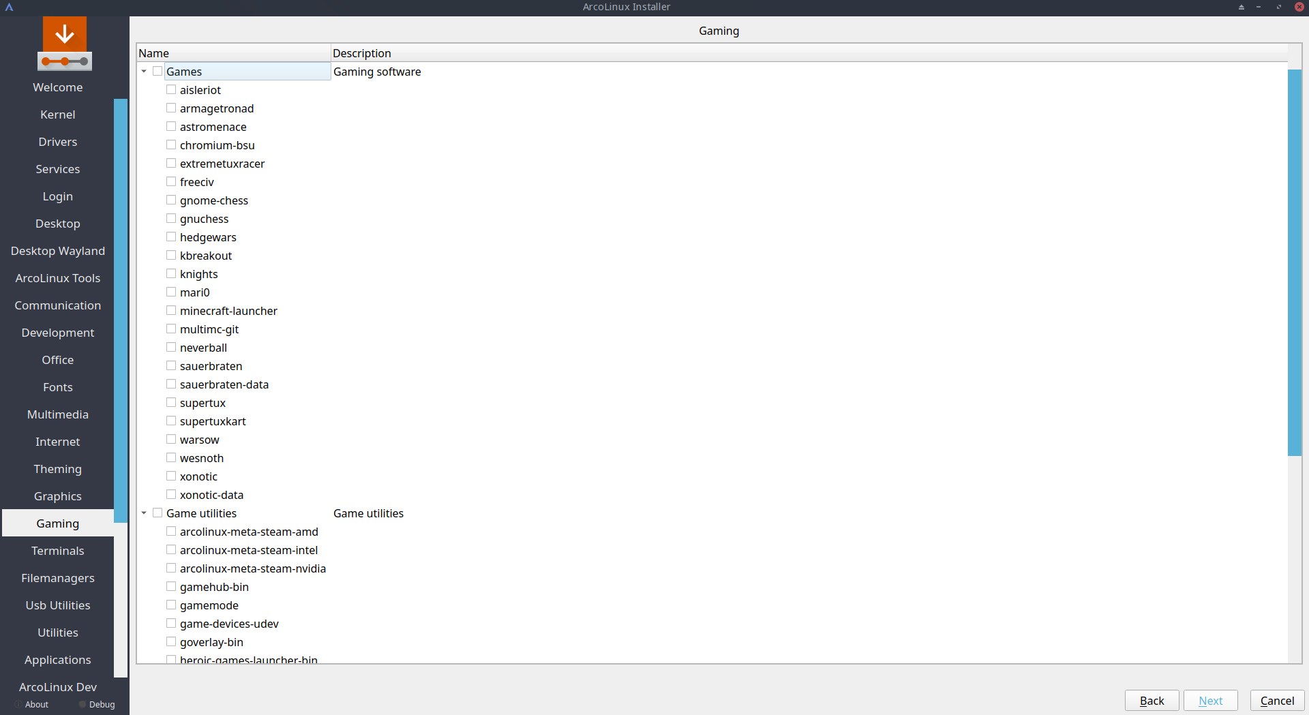The image size is (1309, 715).
Task: Go to the Welcome step
Action: tap(58, 87)
